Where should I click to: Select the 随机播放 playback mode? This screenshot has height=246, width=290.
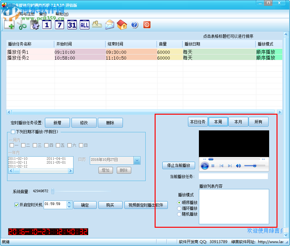(x=179, y=214)
